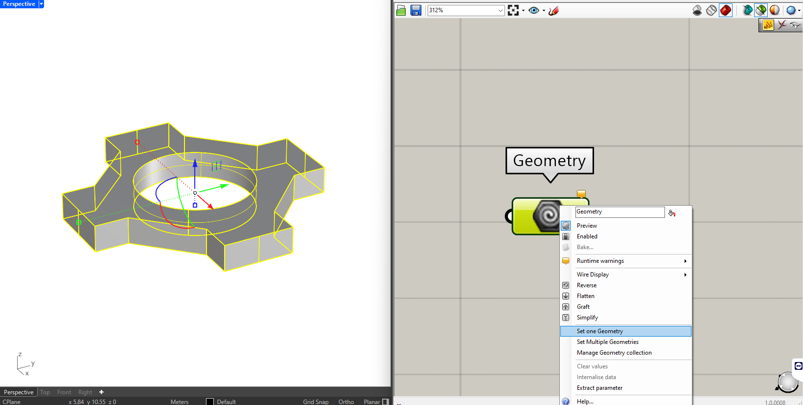Click the Reverse icon in the context menu

pyautogui.click(x=566, y=285)
